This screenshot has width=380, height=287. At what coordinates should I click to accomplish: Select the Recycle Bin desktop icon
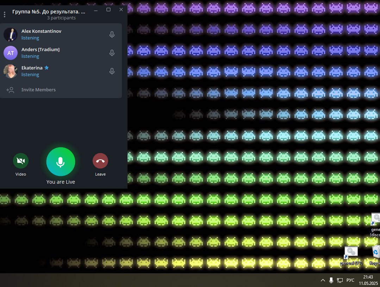click(375, 255)
